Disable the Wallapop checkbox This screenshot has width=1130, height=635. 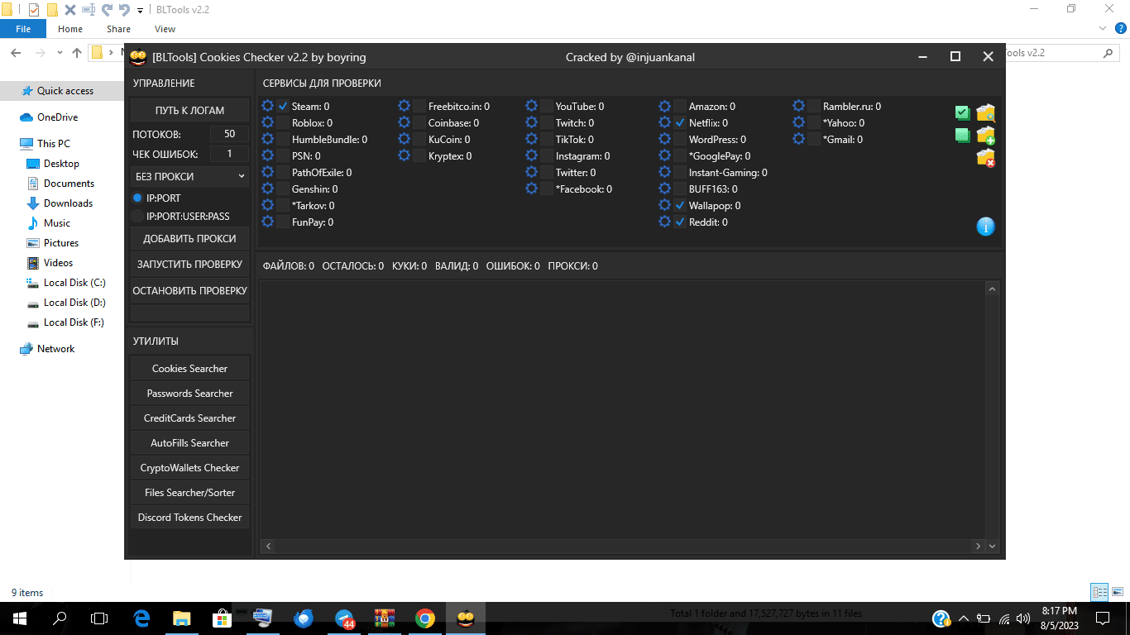(x=680, y=205)
